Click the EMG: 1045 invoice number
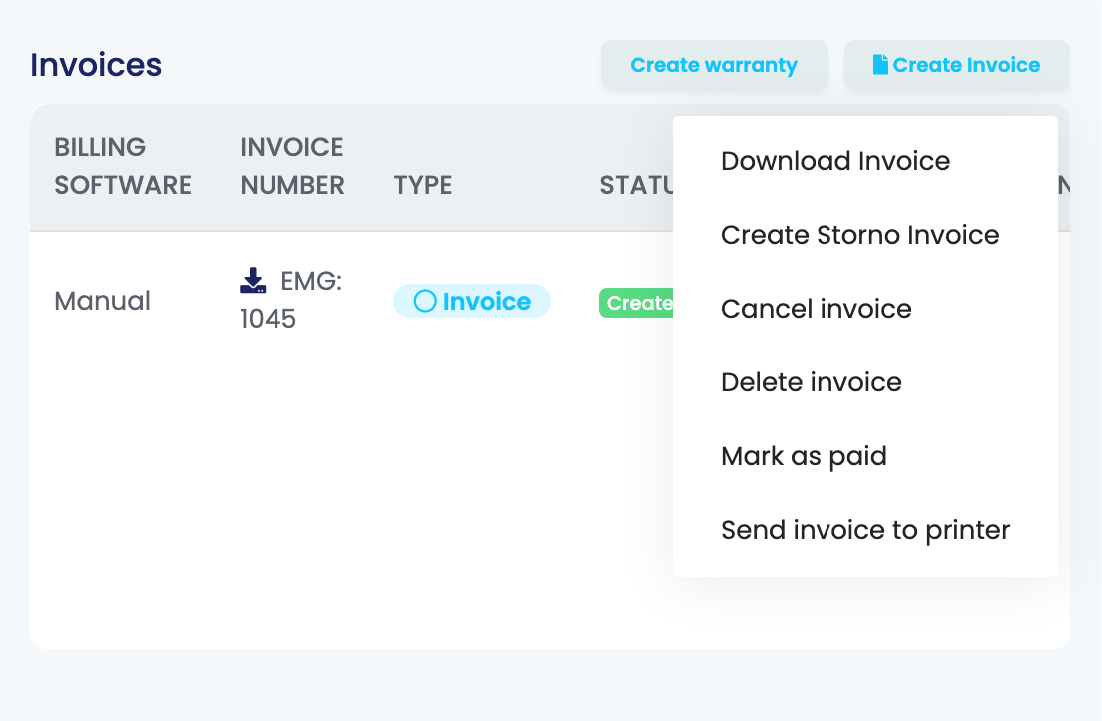Viewport: 1102px width, 721px height. pos(290,300)
